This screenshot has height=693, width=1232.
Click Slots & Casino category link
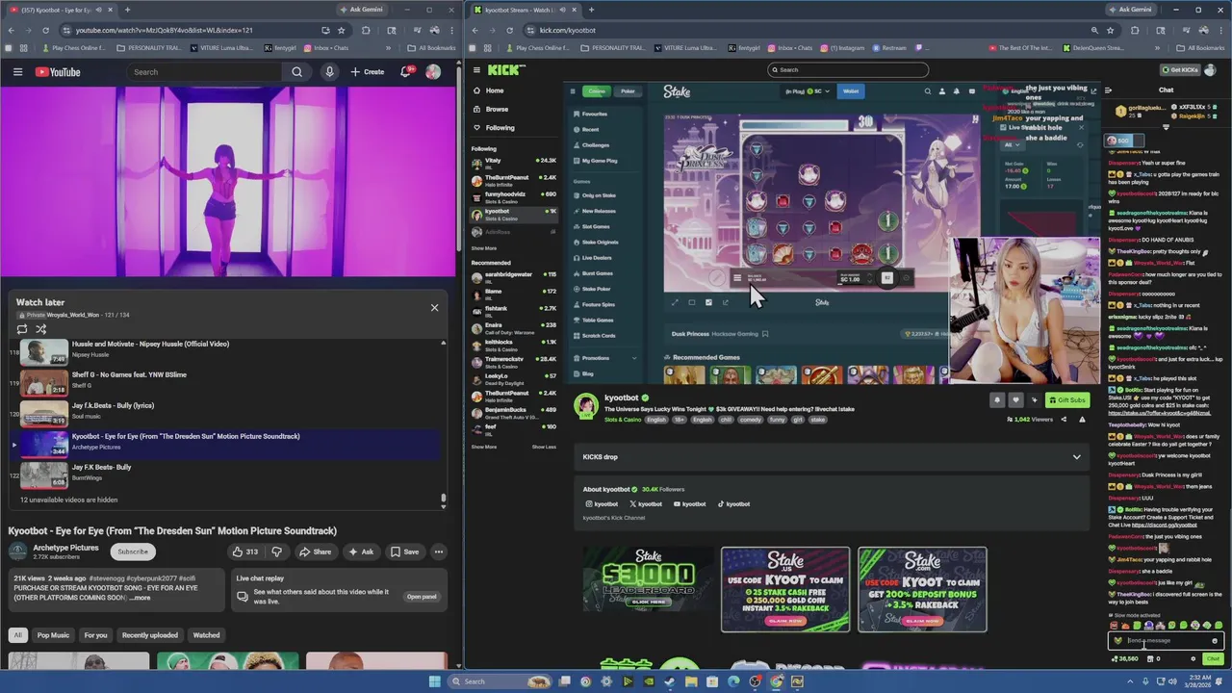tap(624, 420)
